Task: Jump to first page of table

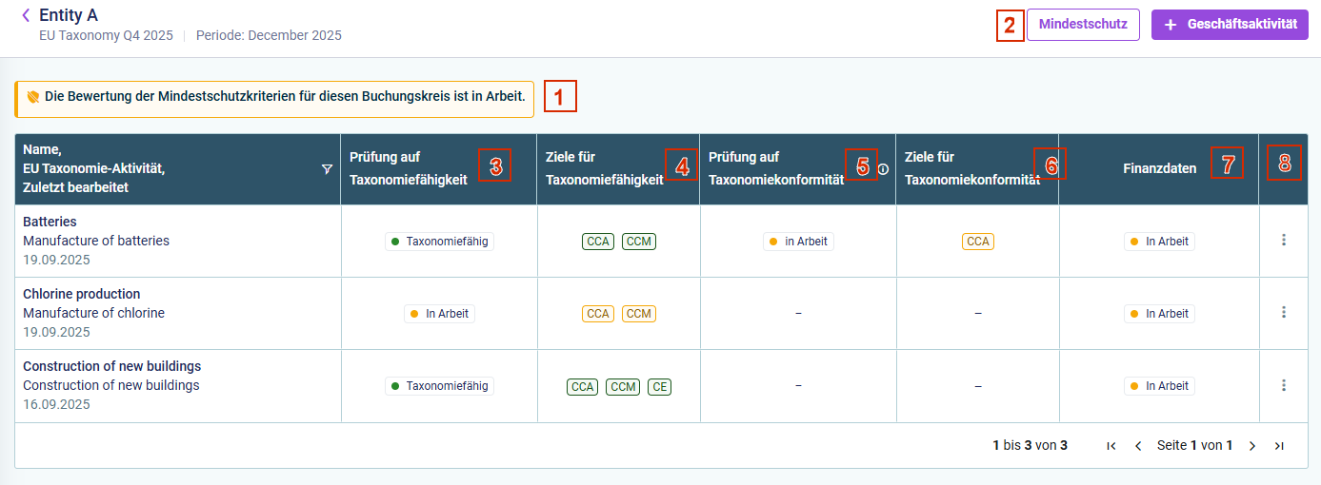Action: 1111,445
